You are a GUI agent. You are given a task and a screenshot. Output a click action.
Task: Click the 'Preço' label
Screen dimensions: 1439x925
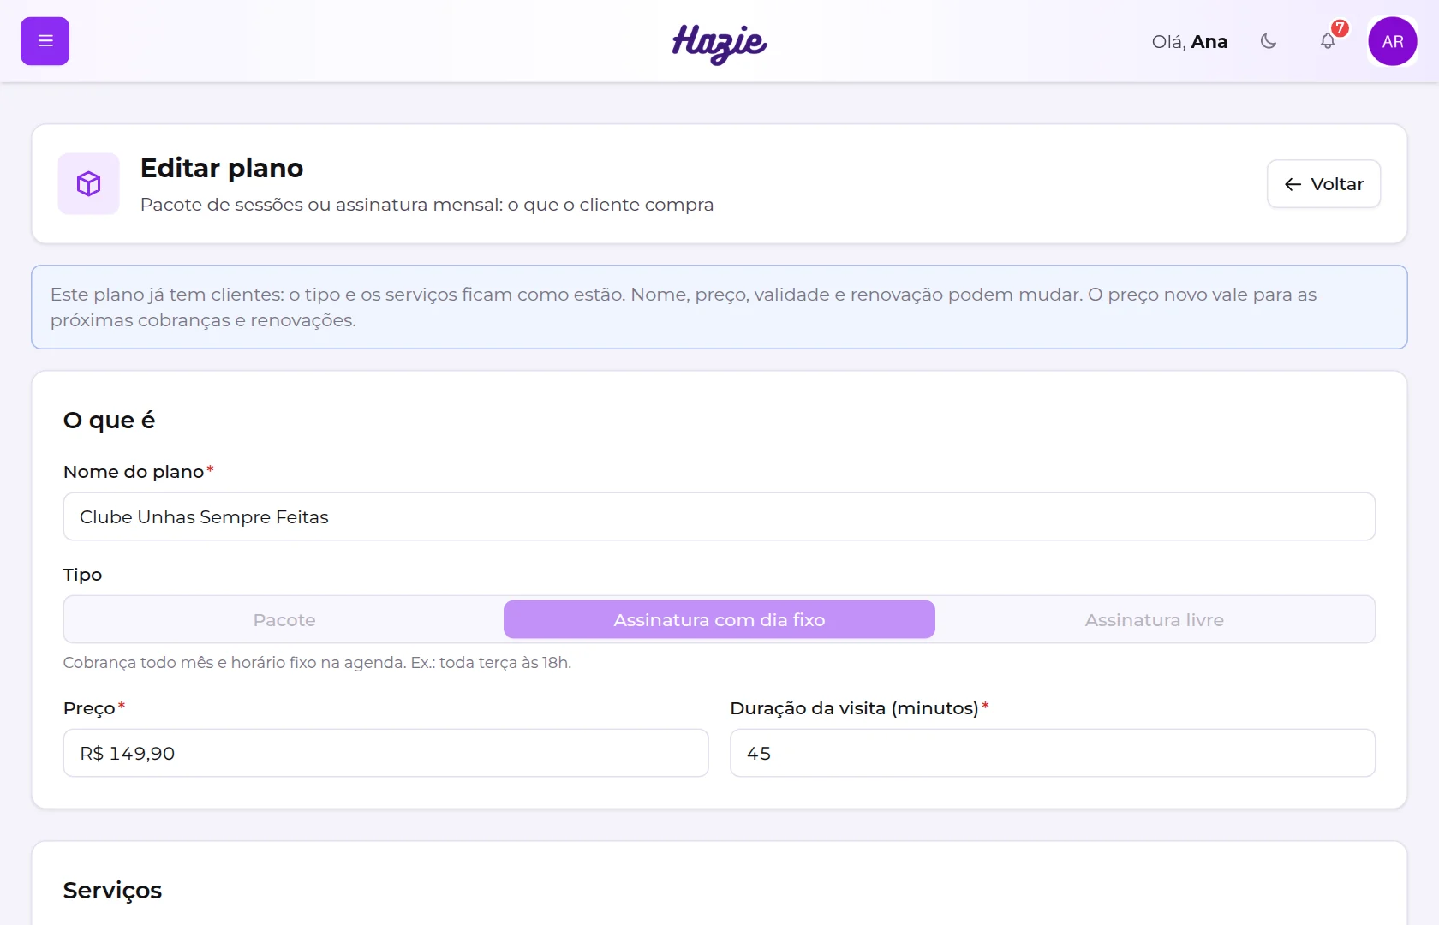click(x=89, y=708)
